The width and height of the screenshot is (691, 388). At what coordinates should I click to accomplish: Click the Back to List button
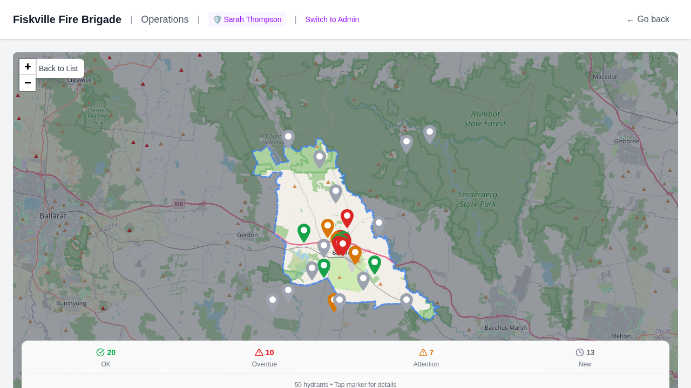(x=58, y=68)
